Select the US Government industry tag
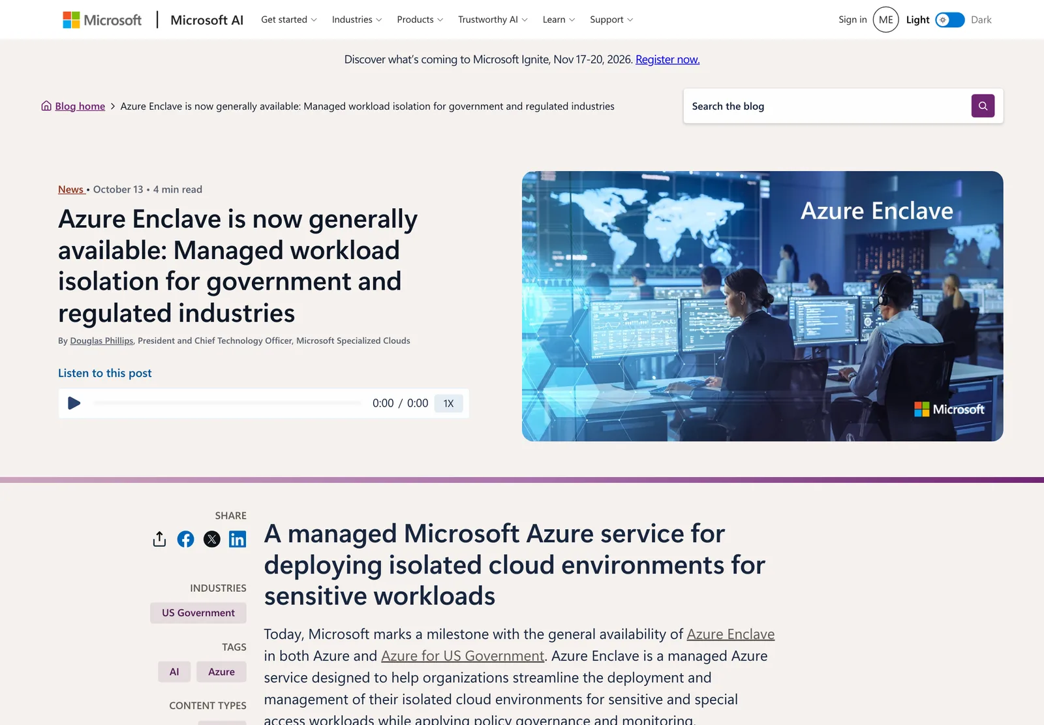Image resolution: width=1044 pixels, height=725 pixels. point(198,613)
